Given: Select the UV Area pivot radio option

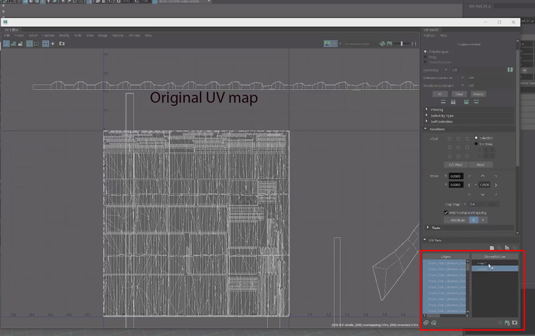Looking at the screenshot, I should point(476,144).
